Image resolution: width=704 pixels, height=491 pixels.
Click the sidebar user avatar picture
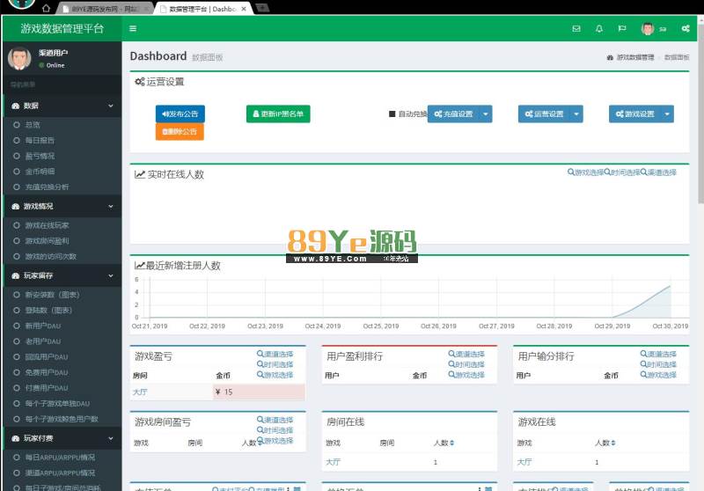19,58
